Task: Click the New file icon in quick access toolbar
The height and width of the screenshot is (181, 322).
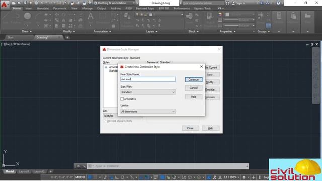Action: 14,3
